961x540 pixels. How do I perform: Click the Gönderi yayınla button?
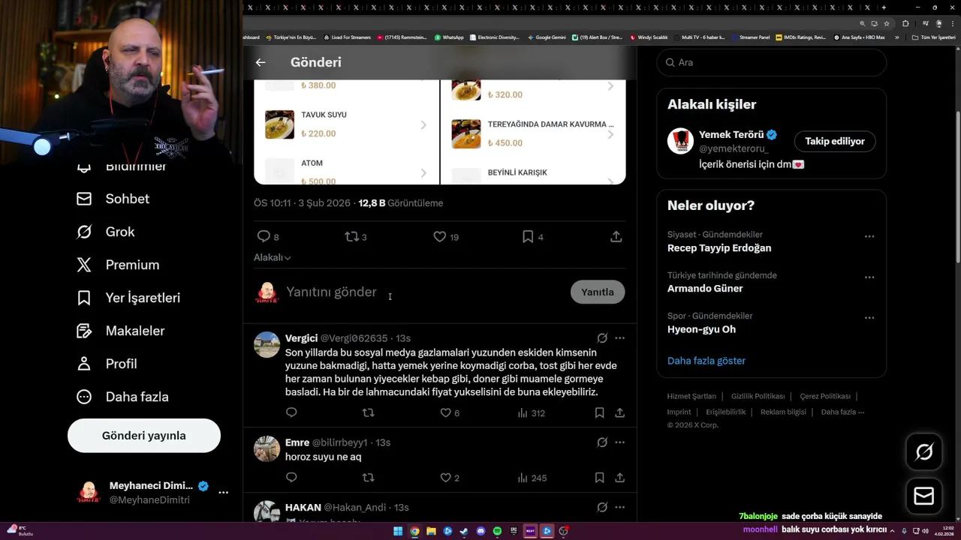[x=144, y=436]
